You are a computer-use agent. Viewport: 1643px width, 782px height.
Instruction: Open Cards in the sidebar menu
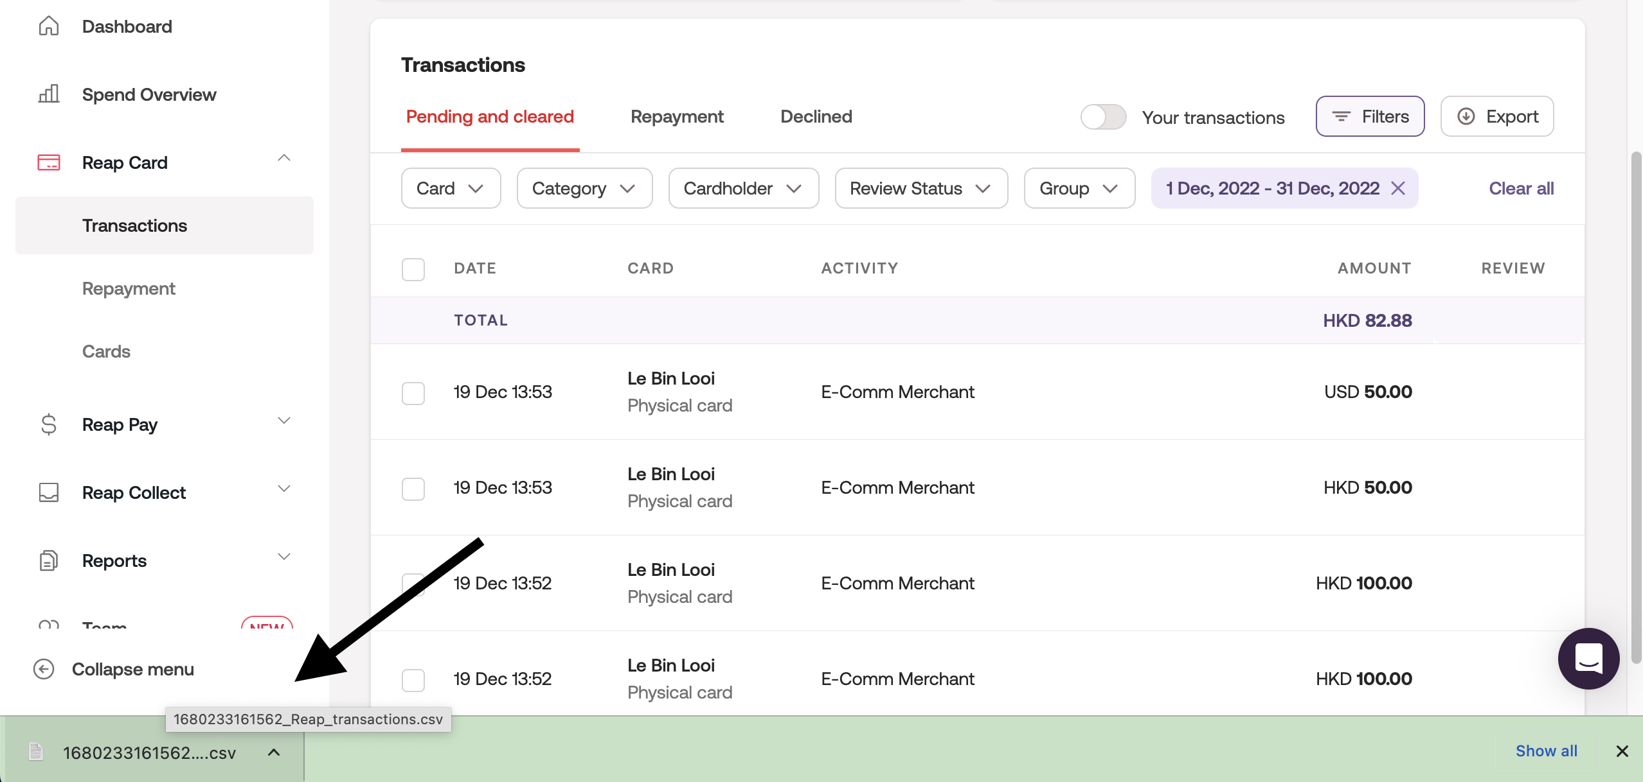click(106, 351)
